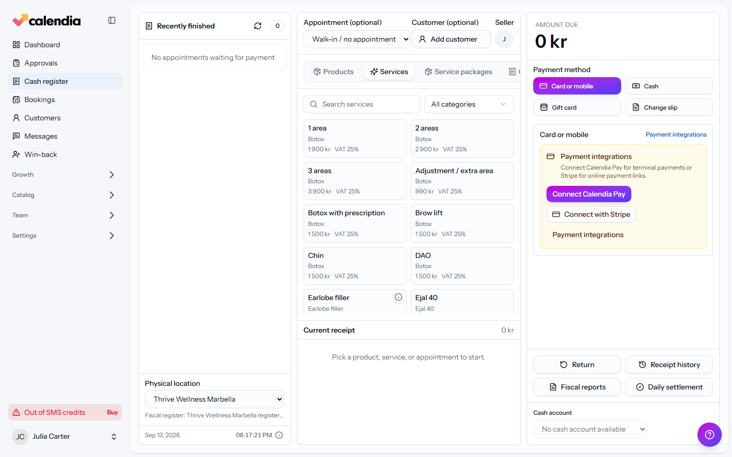Focus the Search services field
Image resolution: width=732 pixels, height=457 pixels.
pyautogui.click(x=362, y=104)
